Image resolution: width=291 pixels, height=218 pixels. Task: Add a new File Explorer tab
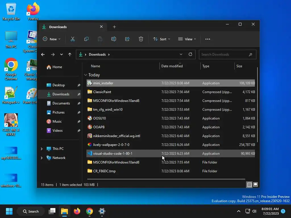click(114, 27)
